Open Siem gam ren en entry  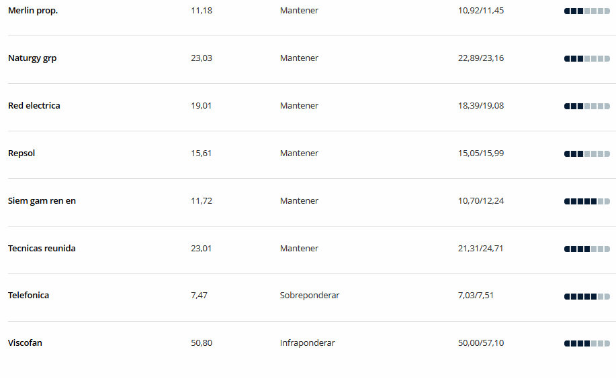42,201
